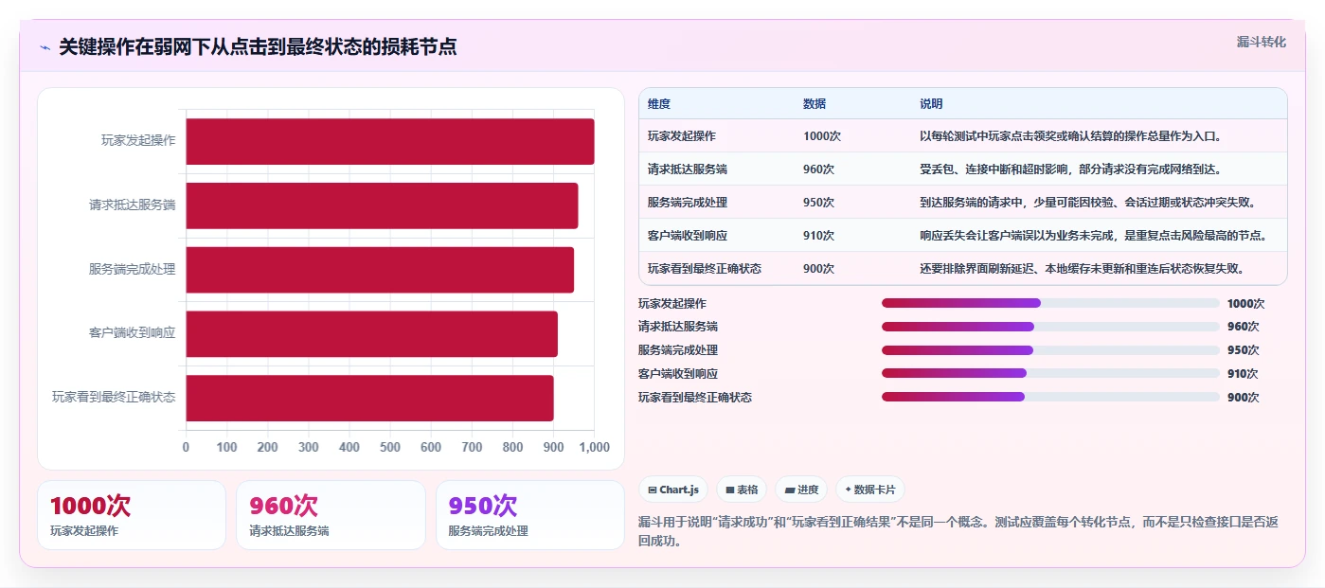Screen dimensions: 1325x588
Task: Click the 900次 value in the table
Action: 819,269
